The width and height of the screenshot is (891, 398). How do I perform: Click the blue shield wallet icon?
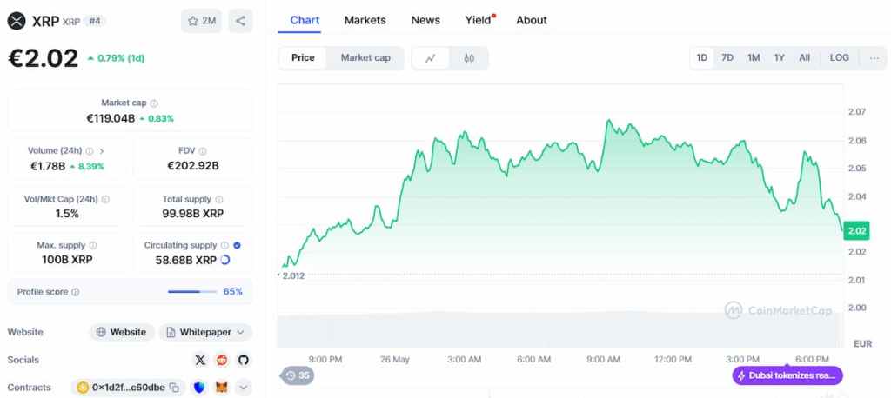200,388
